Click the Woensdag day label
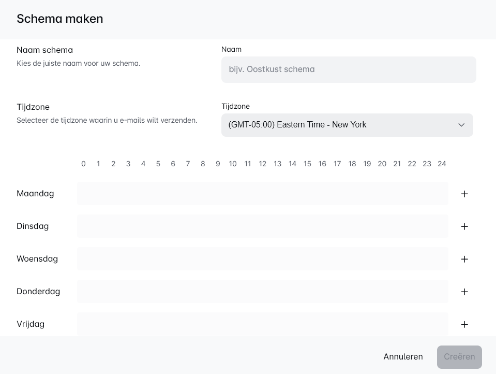The height and width of the screenshot is (374, 496). click(37, 259)
